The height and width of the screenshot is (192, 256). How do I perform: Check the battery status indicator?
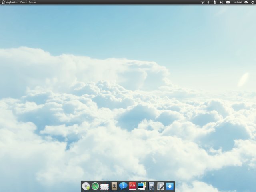point(215,2)
